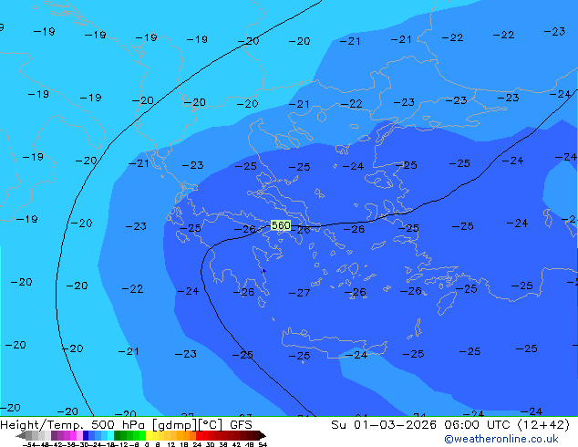Viewport: 578px width, 447px height.
Task: Click the -27 temperature value on the map
Action: pos(299,293)
